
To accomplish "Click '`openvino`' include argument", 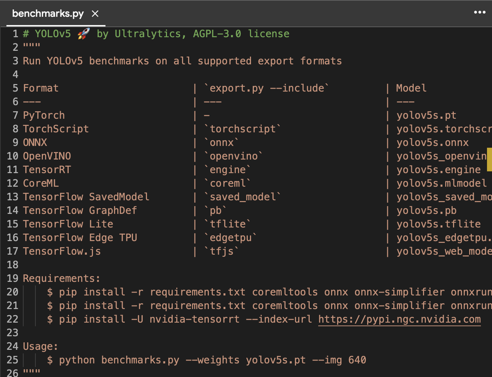I will click(x=234, y=156).
